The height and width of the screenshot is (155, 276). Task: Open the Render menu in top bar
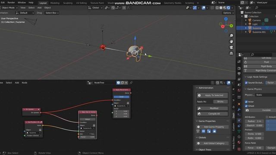tap(11, 3)
